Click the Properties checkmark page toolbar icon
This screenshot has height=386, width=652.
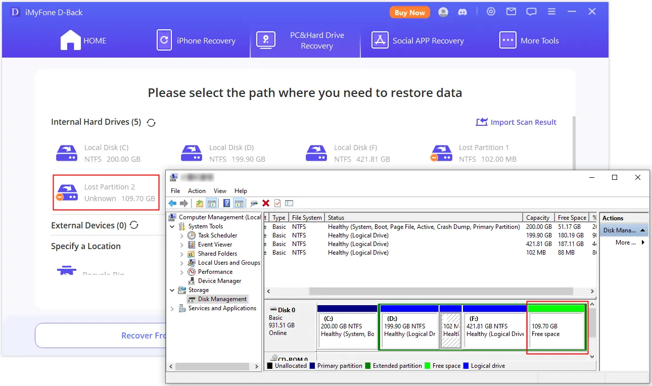277,203
